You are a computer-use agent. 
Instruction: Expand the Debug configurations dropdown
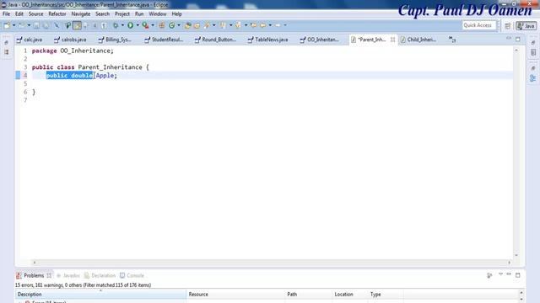tap(122, 25)
